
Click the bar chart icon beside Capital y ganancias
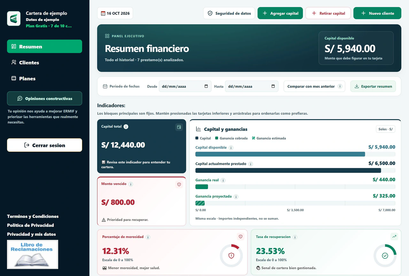tap(198, 129)
